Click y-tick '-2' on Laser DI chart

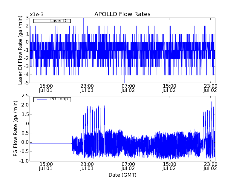point(26,58)
